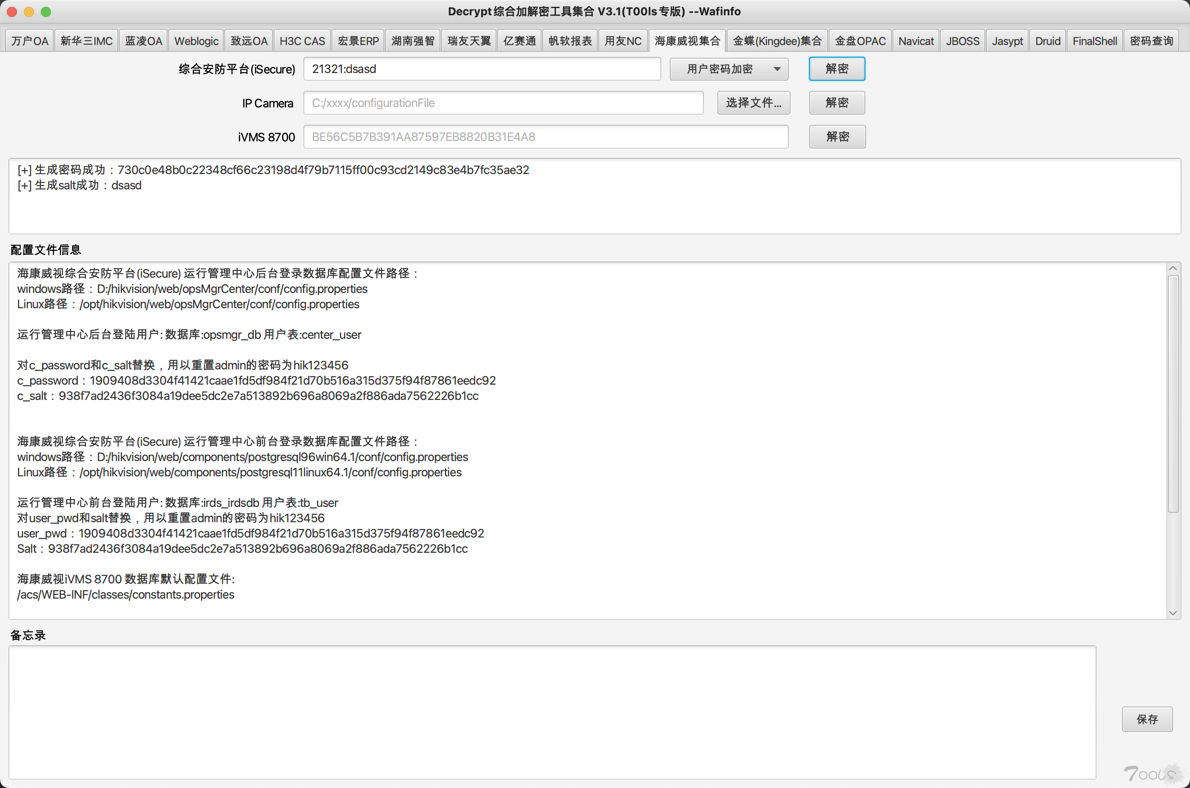Open the H3C CAS tab
The height and width of the screenshot is (788, 1190).
click(x=302, y=41)
